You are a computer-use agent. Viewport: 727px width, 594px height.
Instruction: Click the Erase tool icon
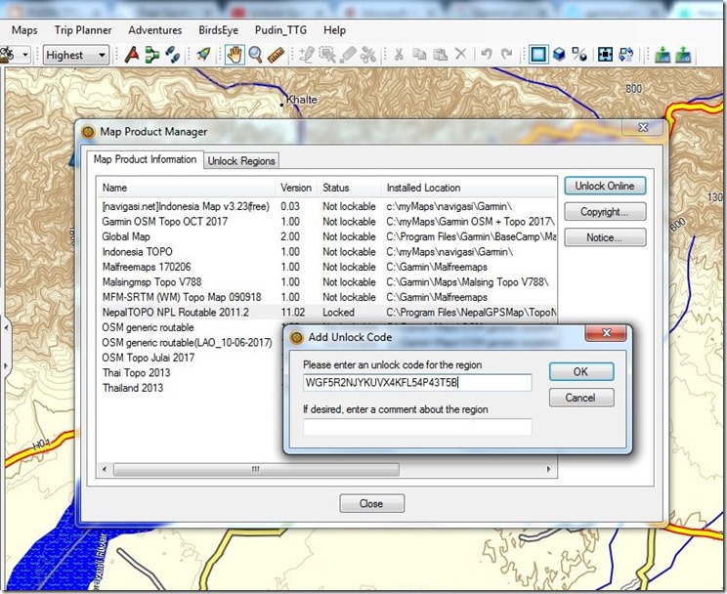348,55
